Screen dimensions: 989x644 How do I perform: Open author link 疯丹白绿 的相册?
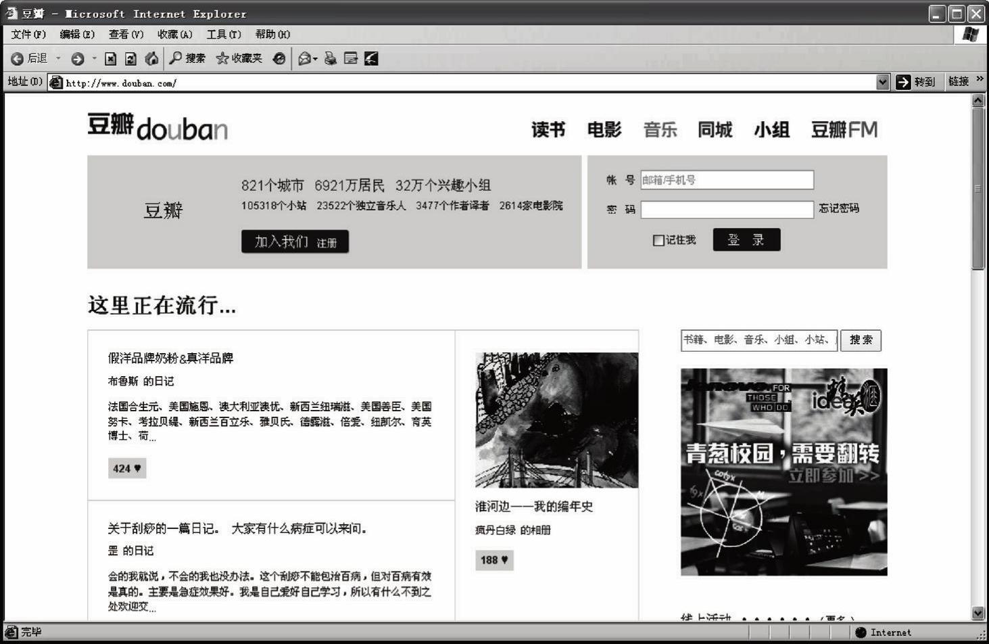pyautogui.click(x=513, y=530)
